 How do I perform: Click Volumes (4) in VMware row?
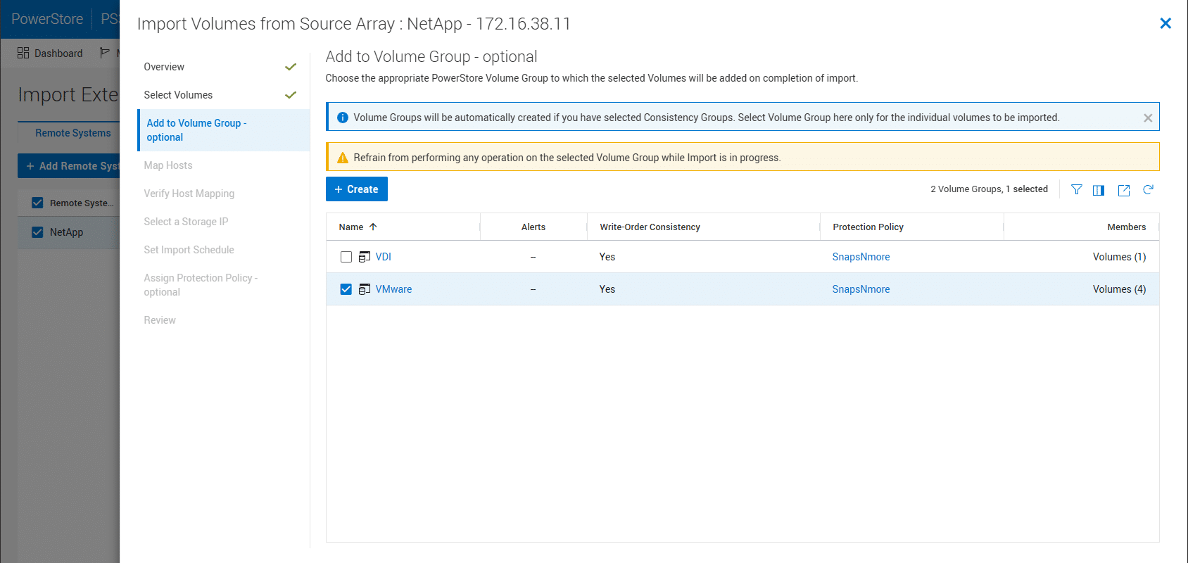coord(1119,289)
